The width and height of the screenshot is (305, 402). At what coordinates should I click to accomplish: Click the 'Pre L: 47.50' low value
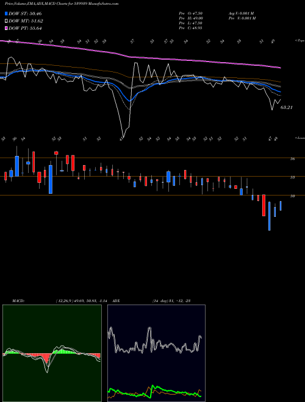[191, 23]
